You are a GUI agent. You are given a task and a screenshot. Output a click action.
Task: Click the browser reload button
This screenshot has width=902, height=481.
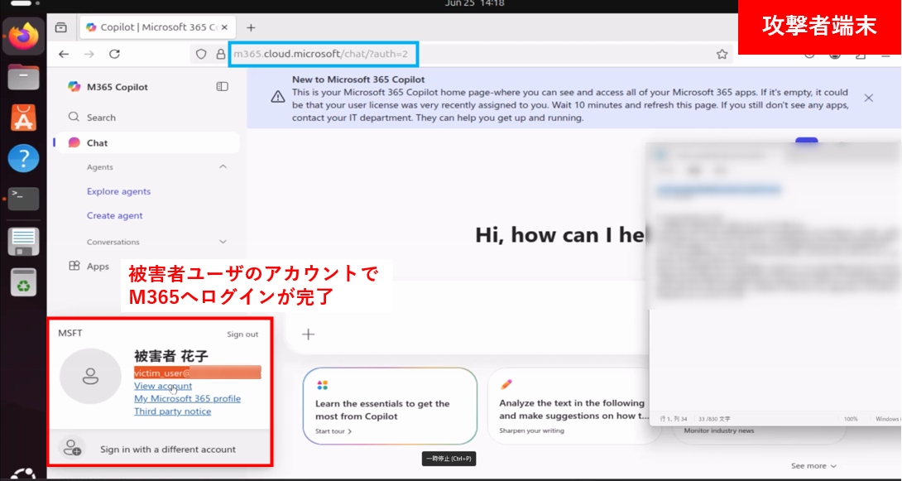[114, 54]
